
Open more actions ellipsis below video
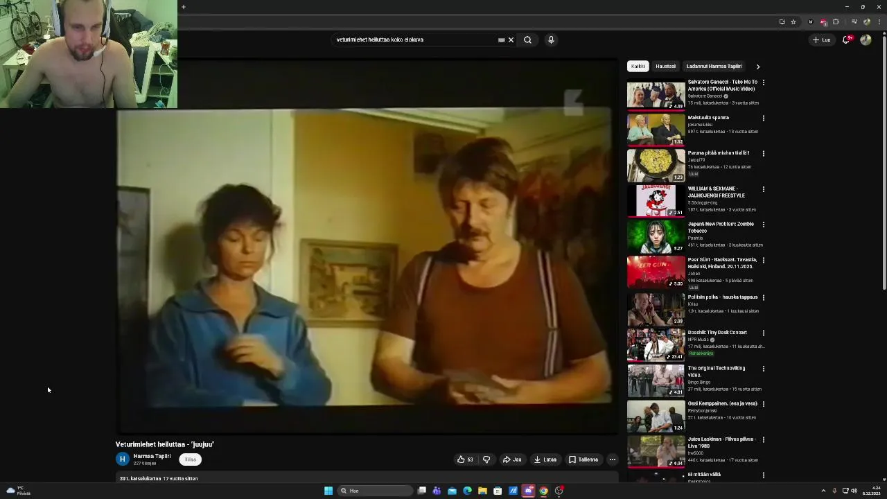click(612, 459)
